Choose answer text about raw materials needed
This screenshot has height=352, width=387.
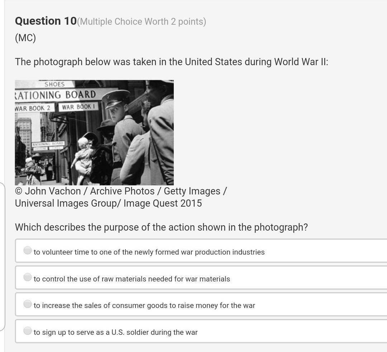(132, 279)
